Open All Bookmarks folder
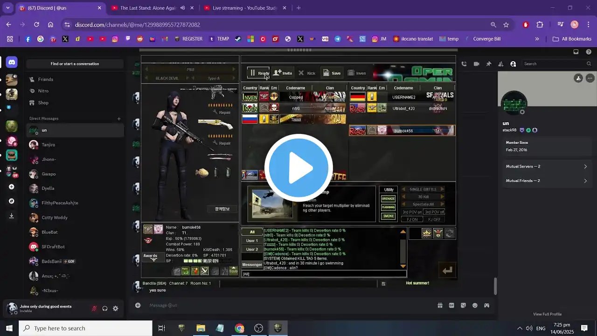Image resolution: width=597 pixels, height=336 pixels. tap(572, 39)
